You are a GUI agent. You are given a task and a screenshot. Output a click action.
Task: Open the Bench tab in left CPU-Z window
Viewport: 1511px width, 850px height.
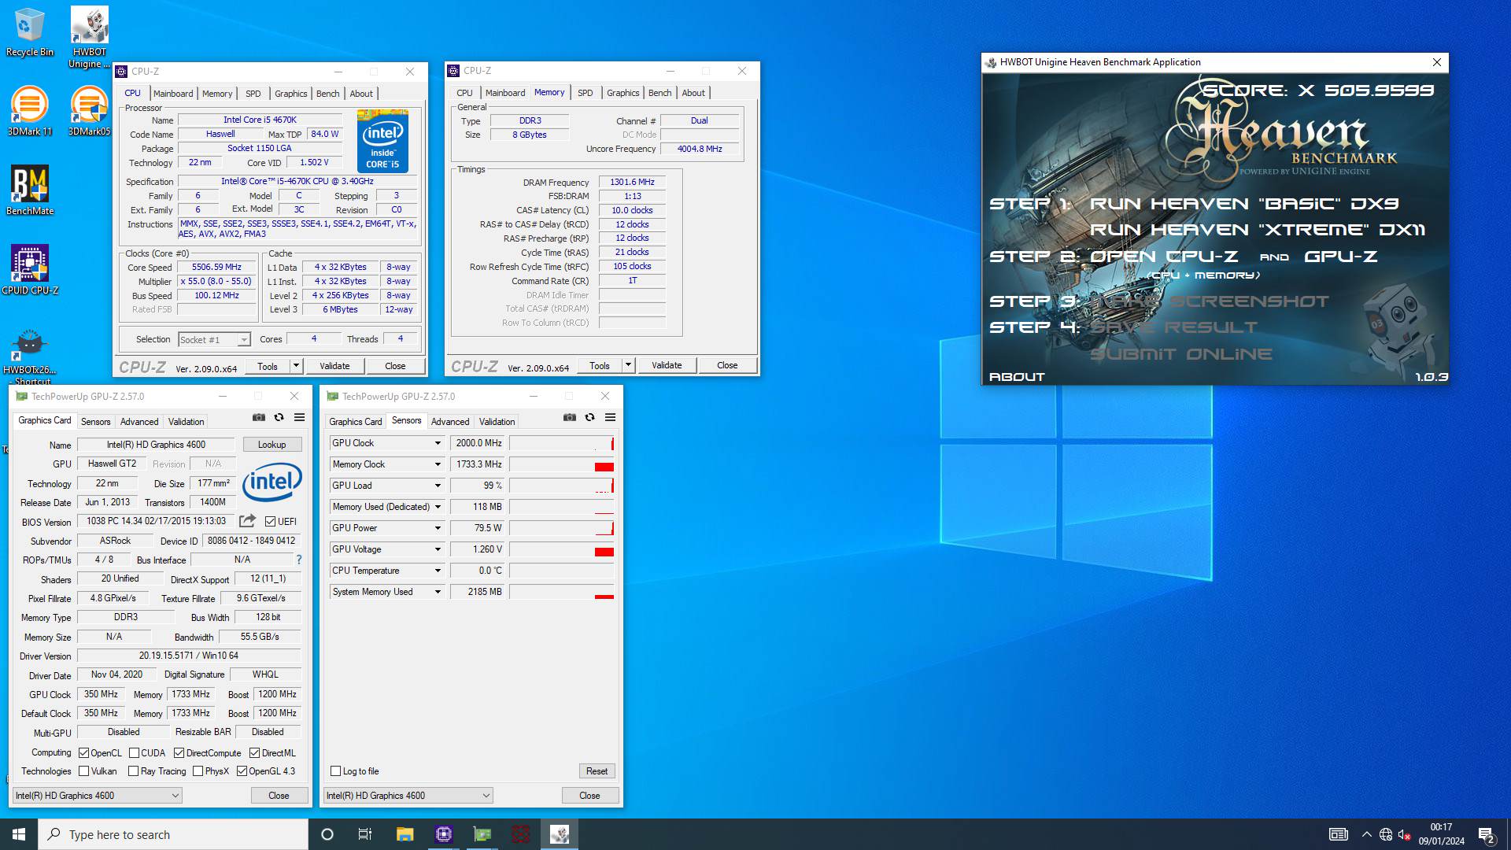click(327, 94)
